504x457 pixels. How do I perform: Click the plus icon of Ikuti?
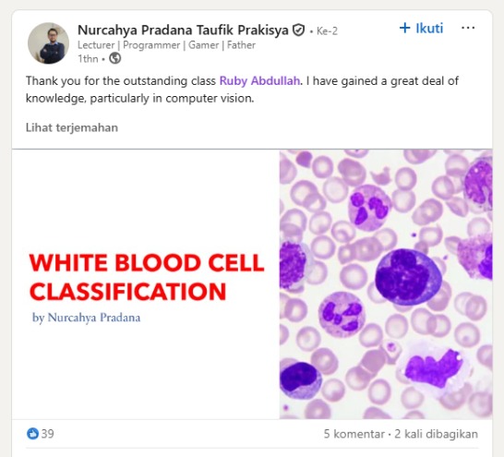point(404,28)
